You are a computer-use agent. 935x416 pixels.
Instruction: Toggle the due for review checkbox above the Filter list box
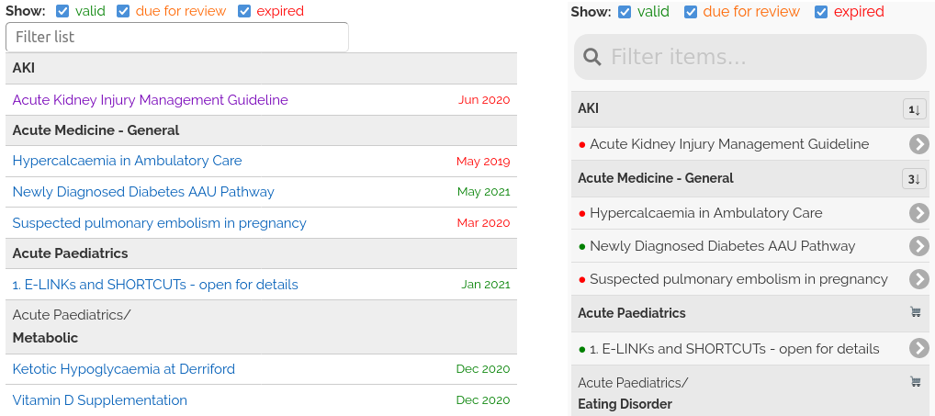click(x=123, y=12)
